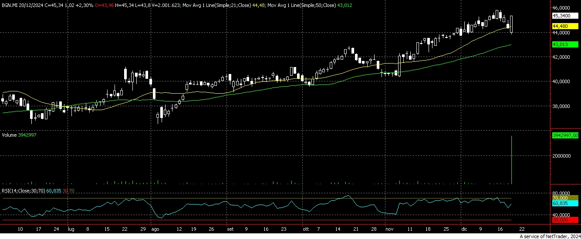Viewport: 581px width, 239px height.
Task: Click the '29' date label on time axis
Action: [143, 229]
